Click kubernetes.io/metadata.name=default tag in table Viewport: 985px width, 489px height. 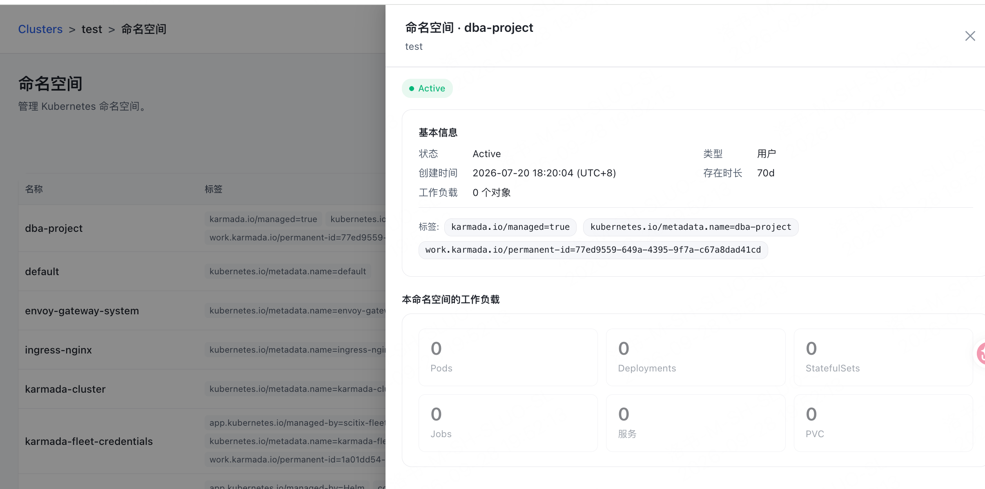tap(288, 271)
